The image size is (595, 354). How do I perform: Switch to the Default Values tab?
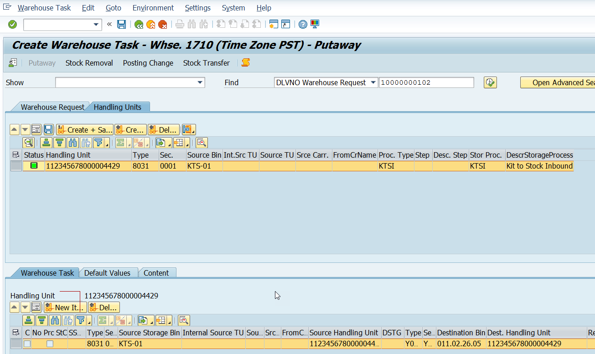tap(108, 273)
